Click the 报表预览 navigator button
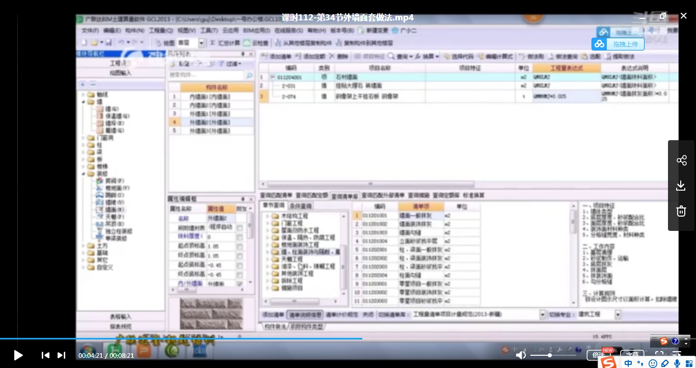Screen dimensions: 696x368 (x=121, y=327)
